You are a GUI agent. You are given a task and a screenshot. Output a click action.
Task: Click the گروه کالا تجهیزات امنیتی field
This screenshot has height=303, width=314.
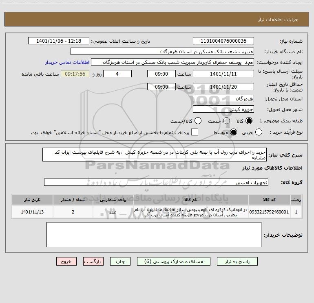[x=156, y=182]
